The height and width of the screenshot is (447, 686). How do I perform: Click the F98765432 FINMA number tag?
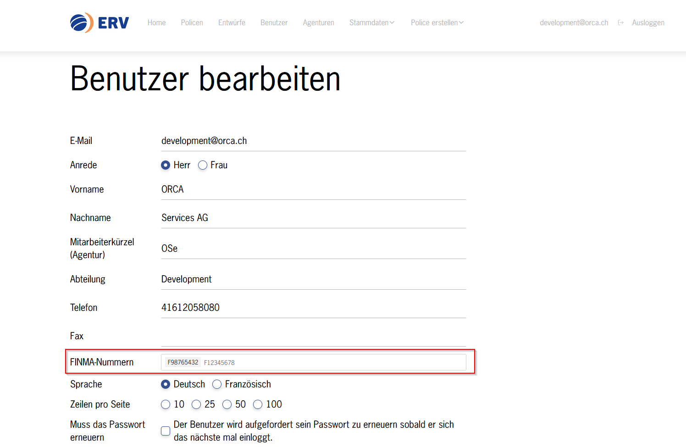point(183,362)
